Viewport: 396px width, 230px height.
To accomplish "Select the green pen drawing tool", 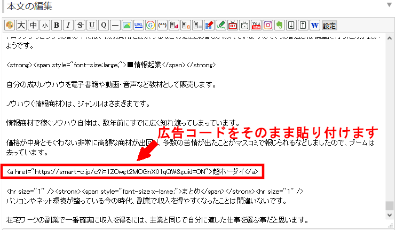I will [x=221, y=25].
